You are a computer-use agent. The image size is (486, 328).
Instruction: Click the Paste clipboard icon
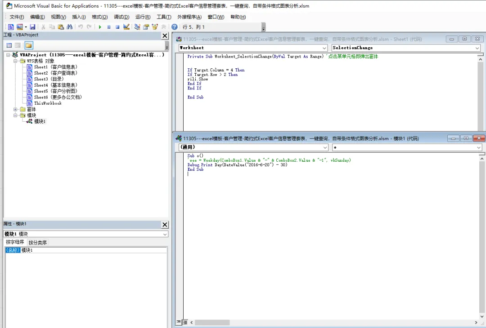coord(61,27)
